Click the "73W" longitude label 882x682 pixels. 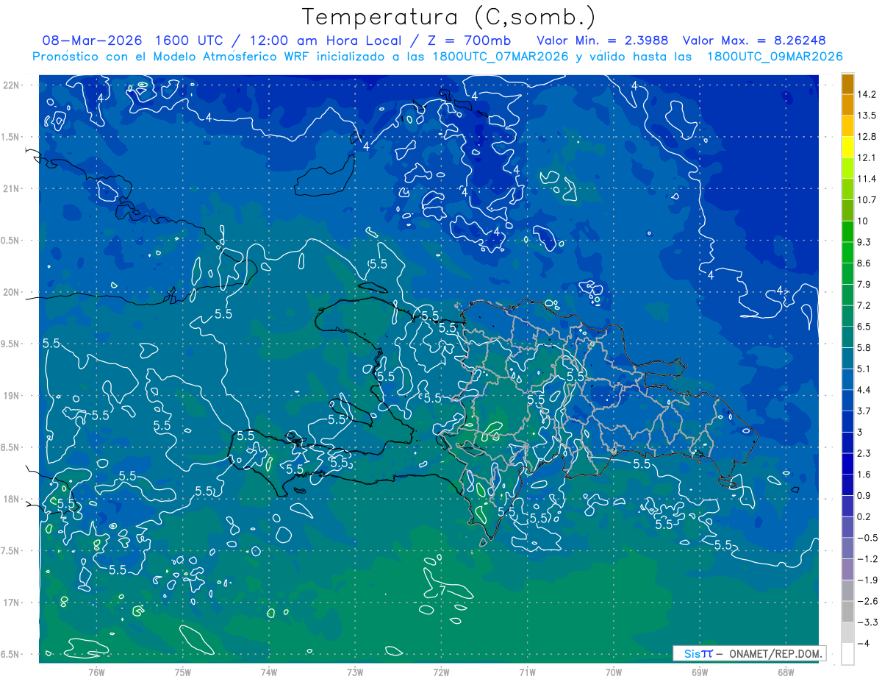point(355,672)
